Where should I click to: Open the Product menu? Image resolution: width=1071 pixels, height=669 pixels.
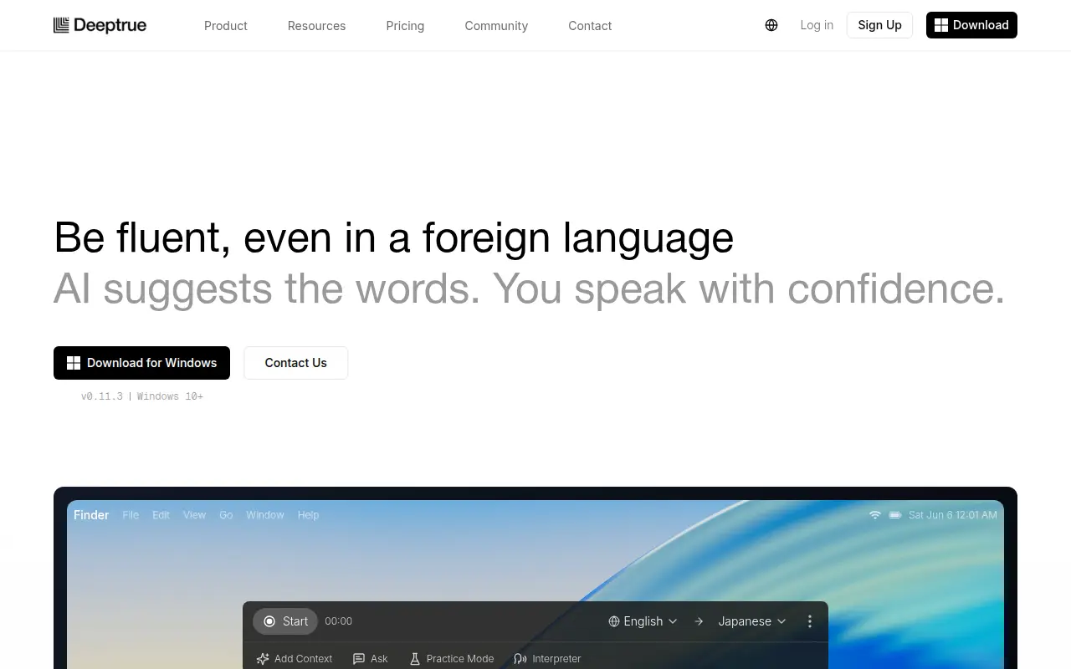point(226,26)
